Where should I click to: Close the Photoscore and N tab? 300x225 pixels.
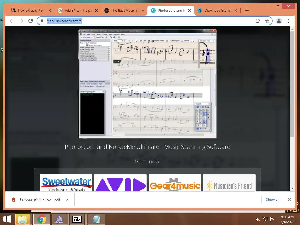[x=190, y=11]
